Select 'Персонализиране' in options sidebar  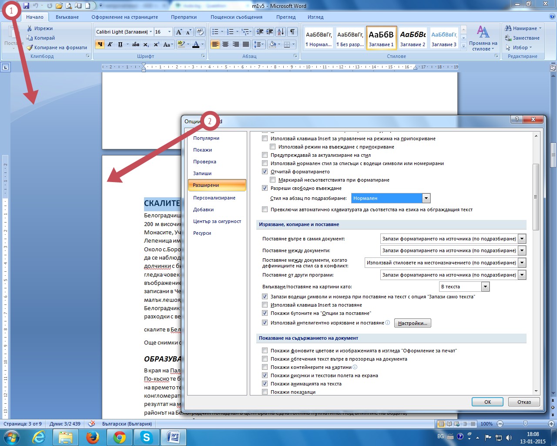214,198
